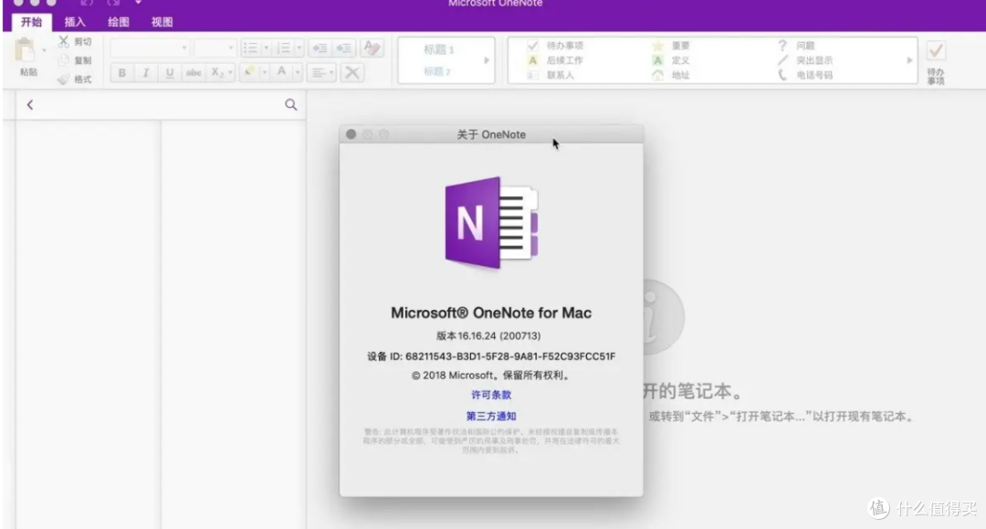Apply the 后续工作 tag
The width and height of the screenshot is (986, 529).
tap(556, 60)
